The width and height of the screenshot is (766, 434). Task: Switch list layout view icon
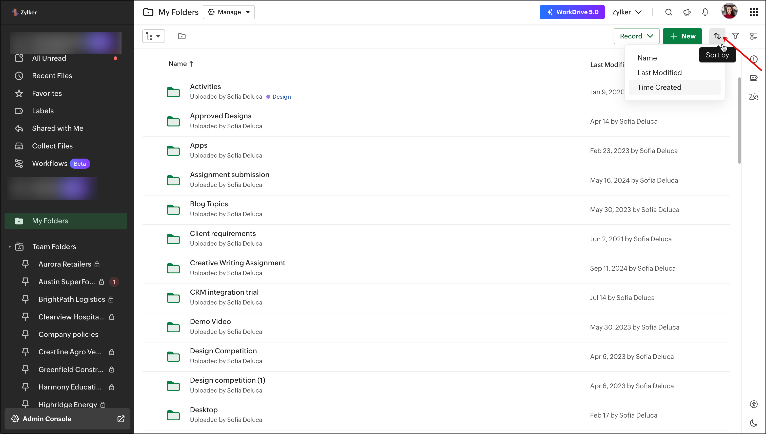coord(754,36)
